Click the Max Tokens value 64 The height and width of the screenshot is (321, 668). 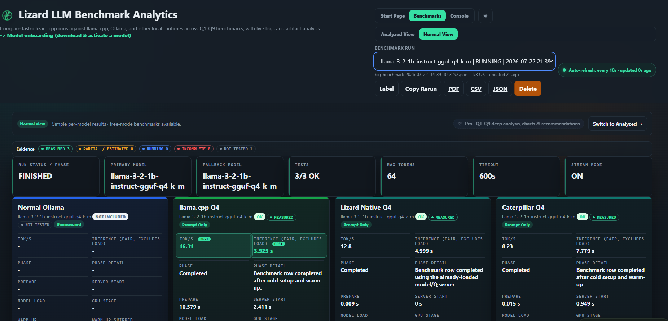coord(391,176)
